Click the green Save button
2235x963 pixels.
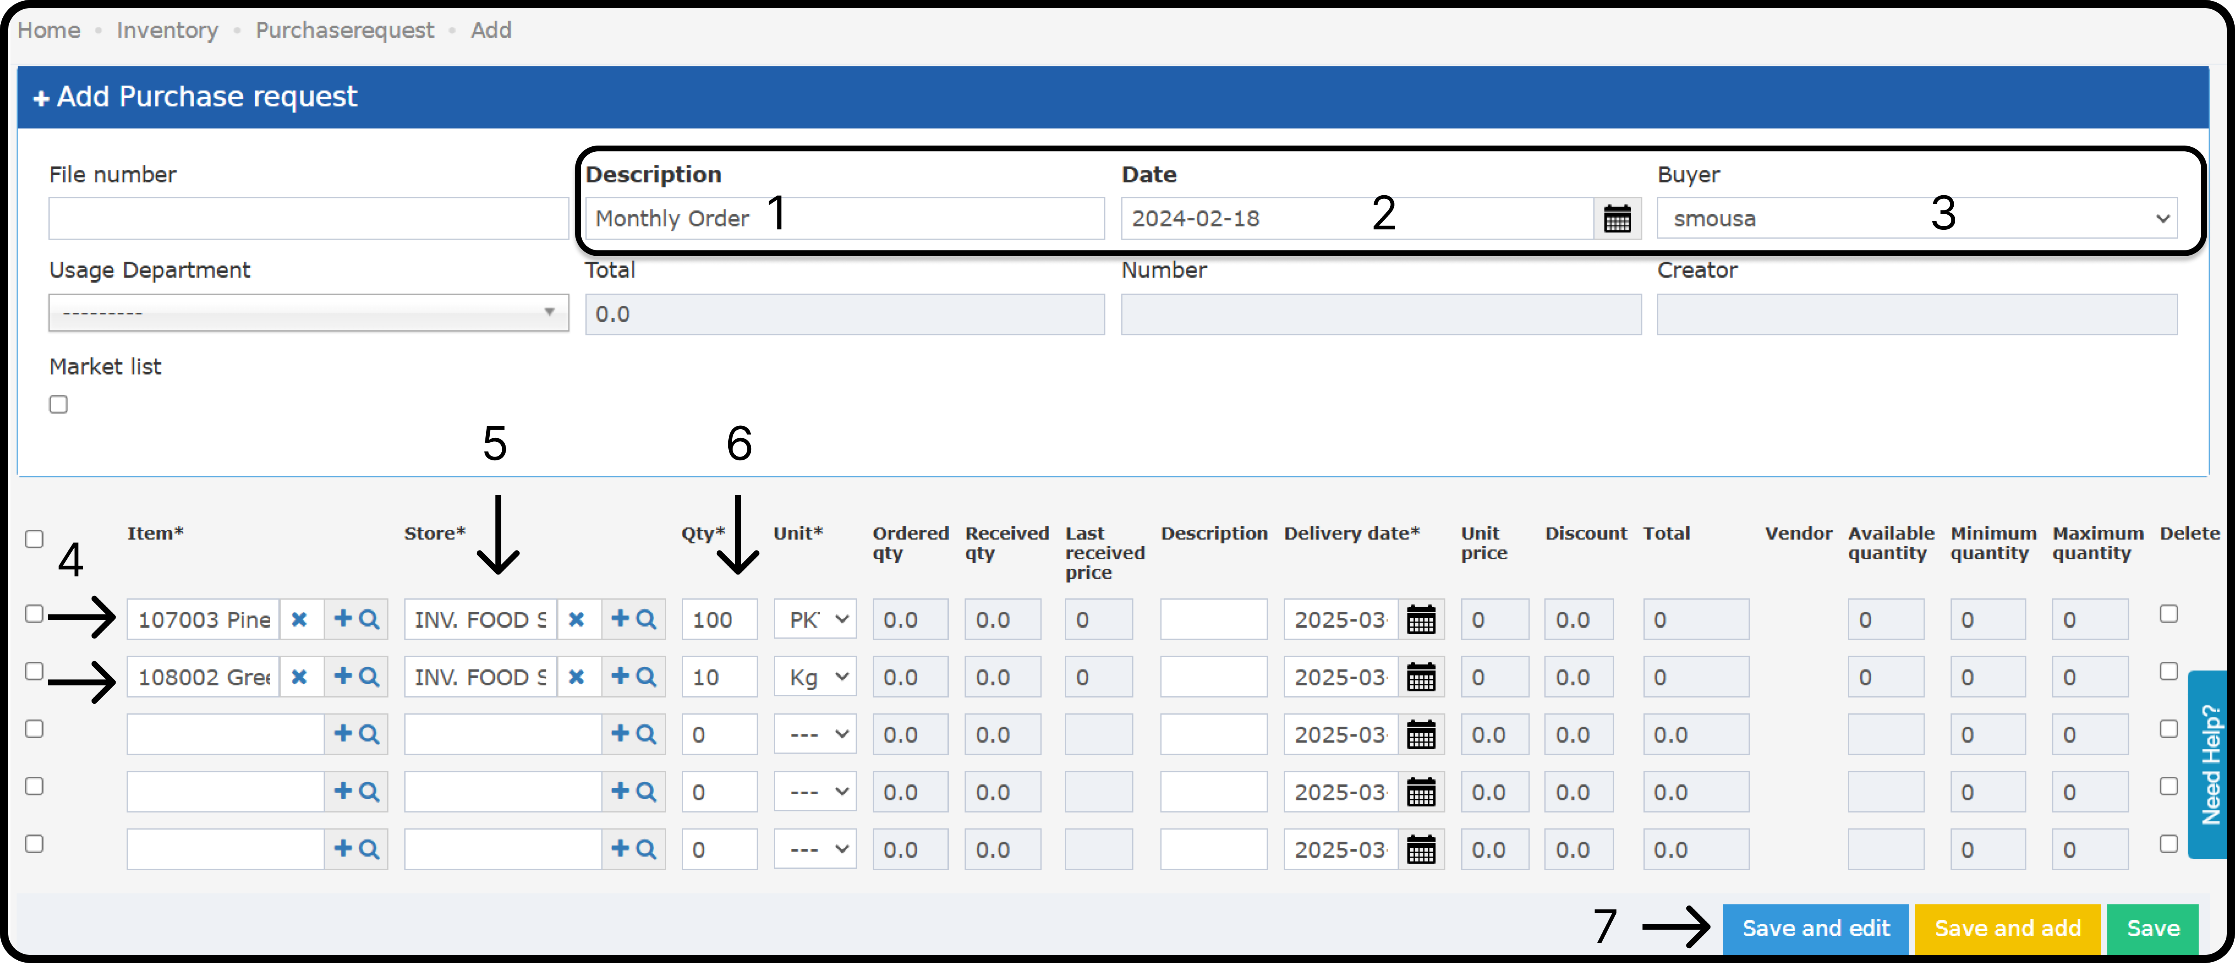click(2153, 928)
